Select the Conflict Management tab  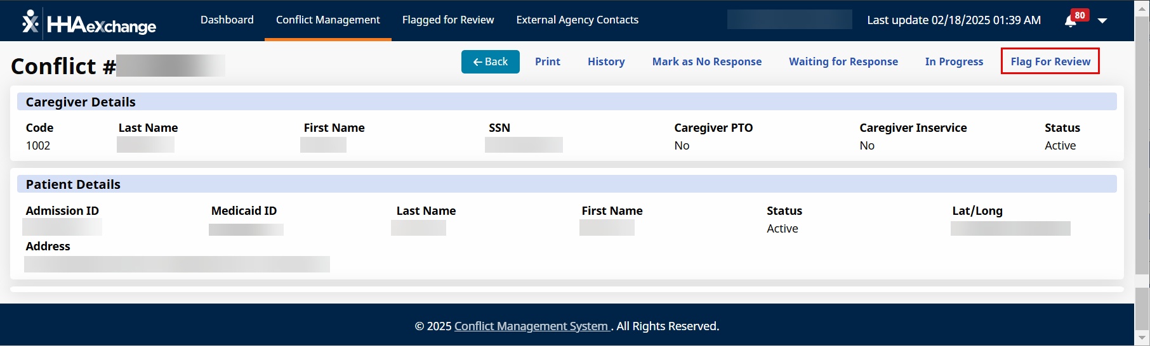pyautogui.click(x=327, y=20)
